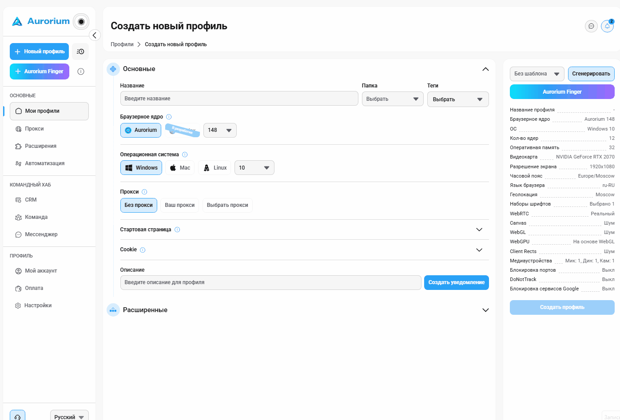Open the Теги dropdown

(x=458, y=99)
